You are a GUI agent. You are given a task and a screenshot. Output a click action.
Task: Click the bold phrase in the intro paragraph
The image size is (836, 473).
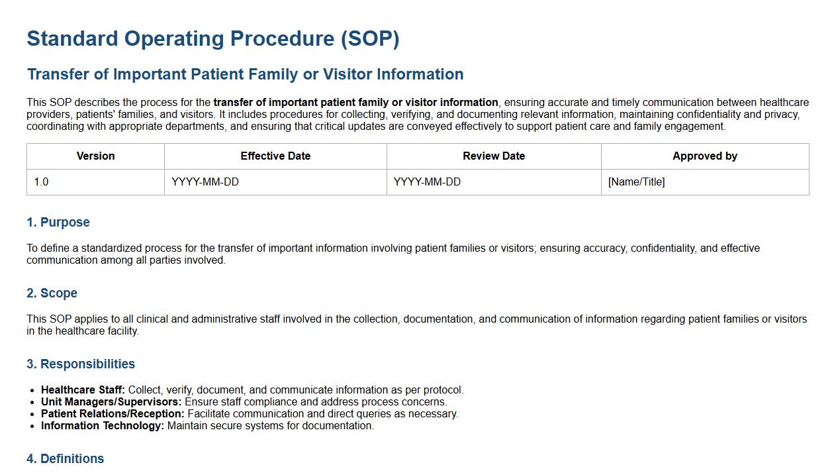355,103
